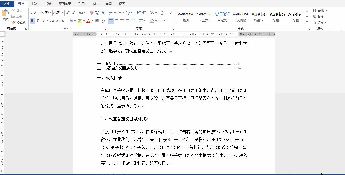Viewport: 345px width, 175px height.
Task: Apply the 标题 2 style
Action: point(259,17)
